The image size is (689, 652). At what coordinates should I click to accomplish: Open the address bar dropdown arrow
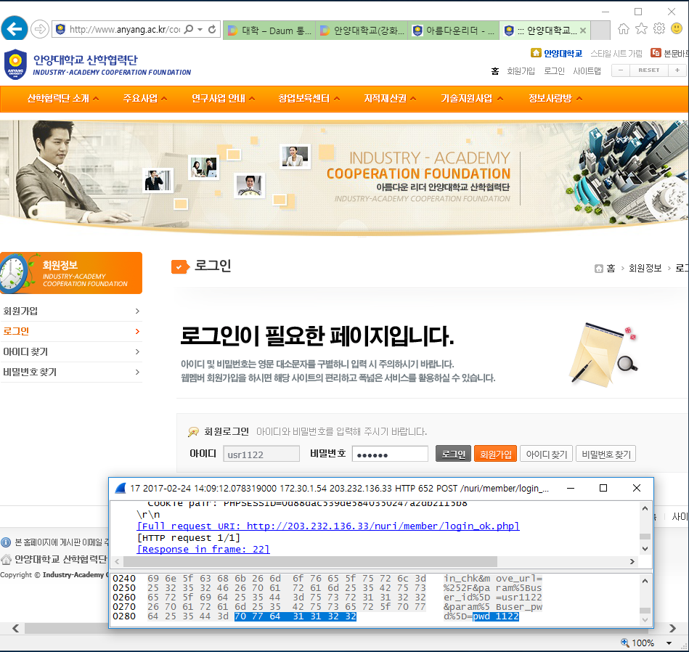tap(200, 30)
